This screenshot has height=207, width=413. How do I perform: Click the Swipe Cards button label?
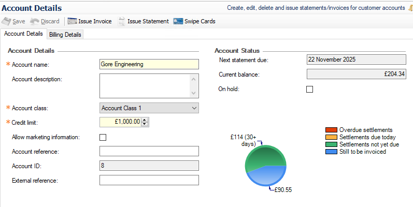(x=200, y=21)
